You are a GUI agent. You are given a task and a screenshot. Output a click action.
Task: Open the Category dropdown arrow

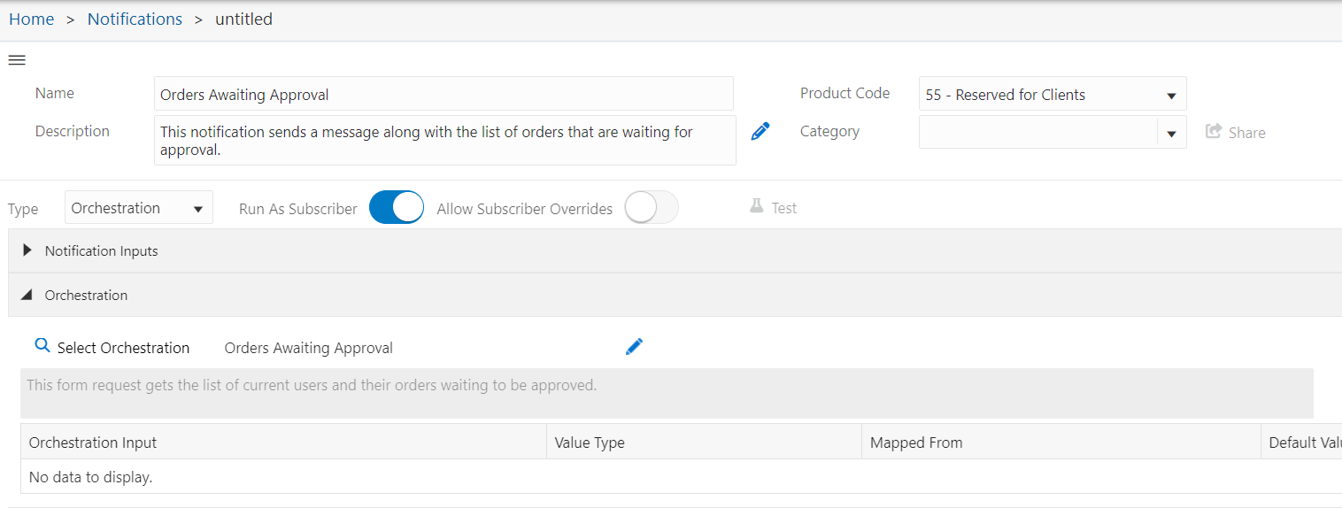point(1171,134)
